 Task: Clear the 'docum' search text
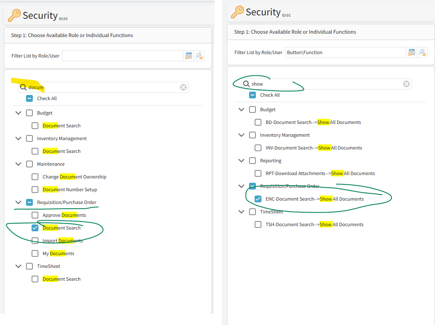[x=183, y=87]
